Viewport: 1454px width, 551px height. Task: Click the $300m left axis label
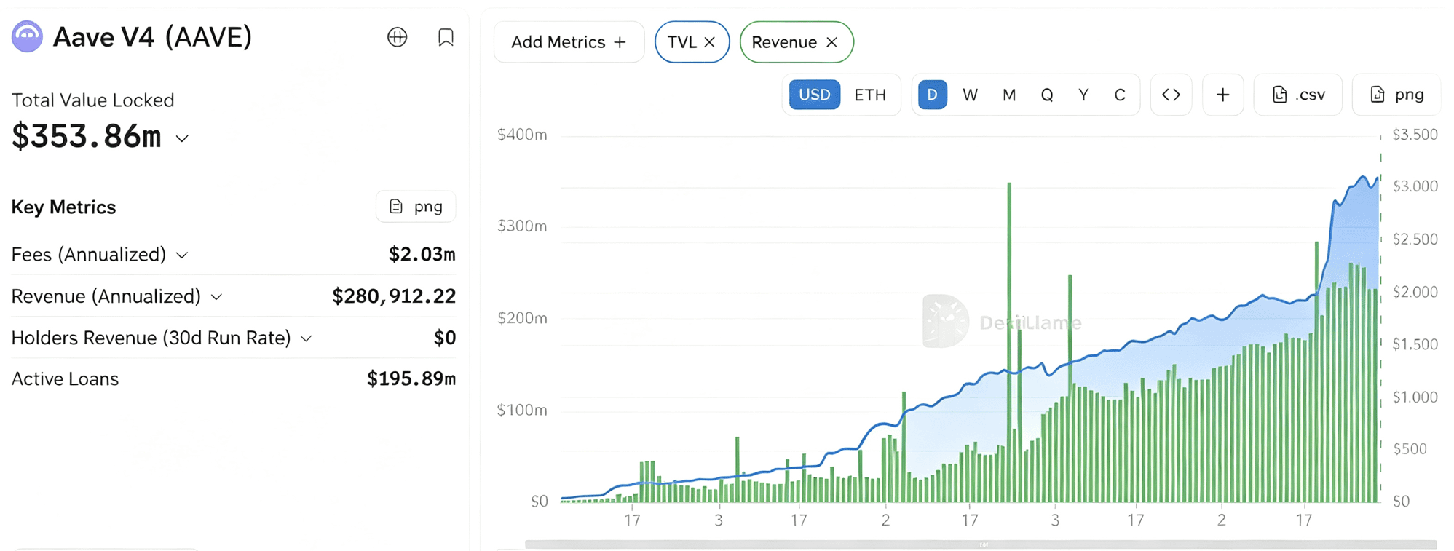click(x=522, y=226)
